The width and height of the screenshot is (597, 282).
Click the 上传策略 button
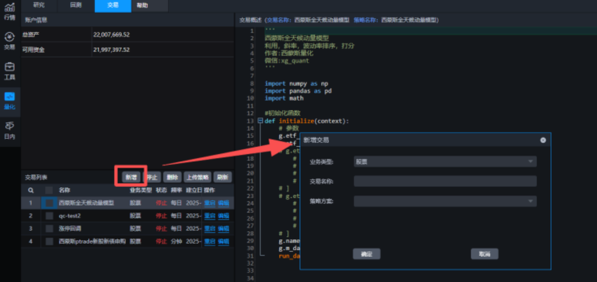pos(197,177)
